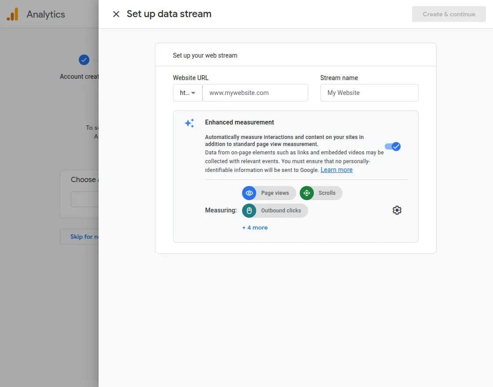493x387 pixels.
Task: Click the Measuring: label
Action: pos(221,210)
